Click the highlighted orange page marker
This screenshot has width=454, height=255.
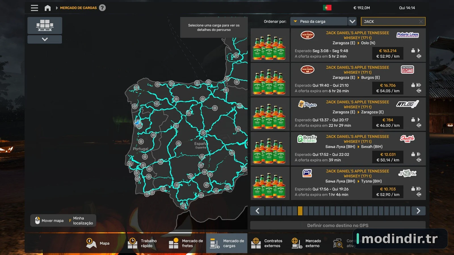(300, 211)
